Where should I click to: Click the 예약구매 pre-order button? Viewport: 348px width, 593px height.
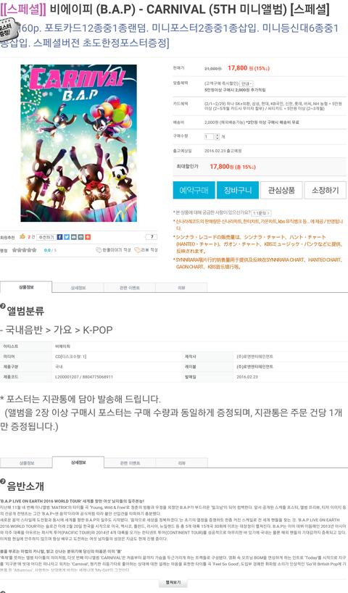pyautogui.click(x=194, y=190)
